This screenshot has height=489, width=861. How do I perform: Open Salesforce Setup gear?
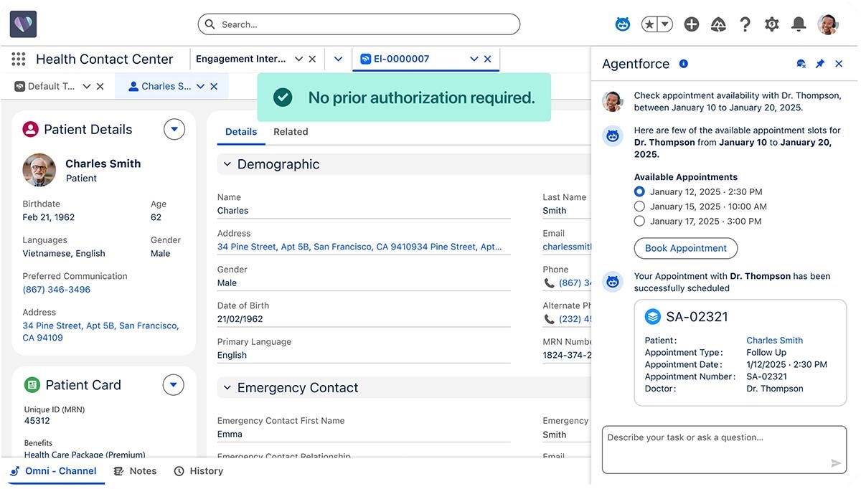pyautogui.click(x=771, y=24)
